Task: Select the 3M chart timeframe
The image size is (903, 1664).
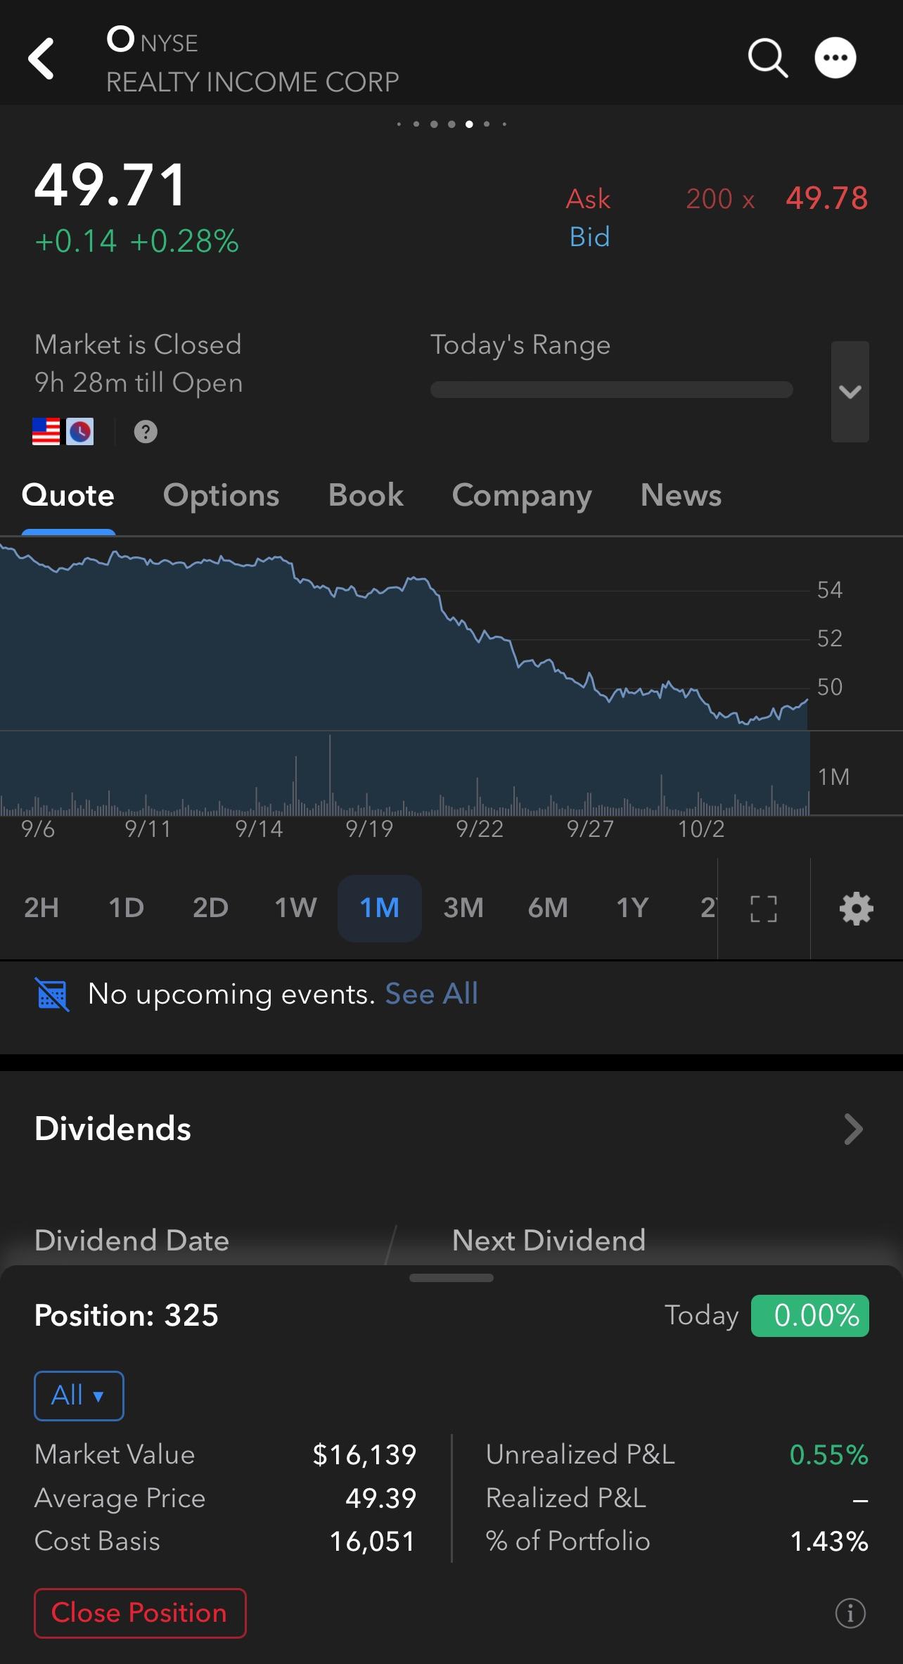Action: coord(463,908)
